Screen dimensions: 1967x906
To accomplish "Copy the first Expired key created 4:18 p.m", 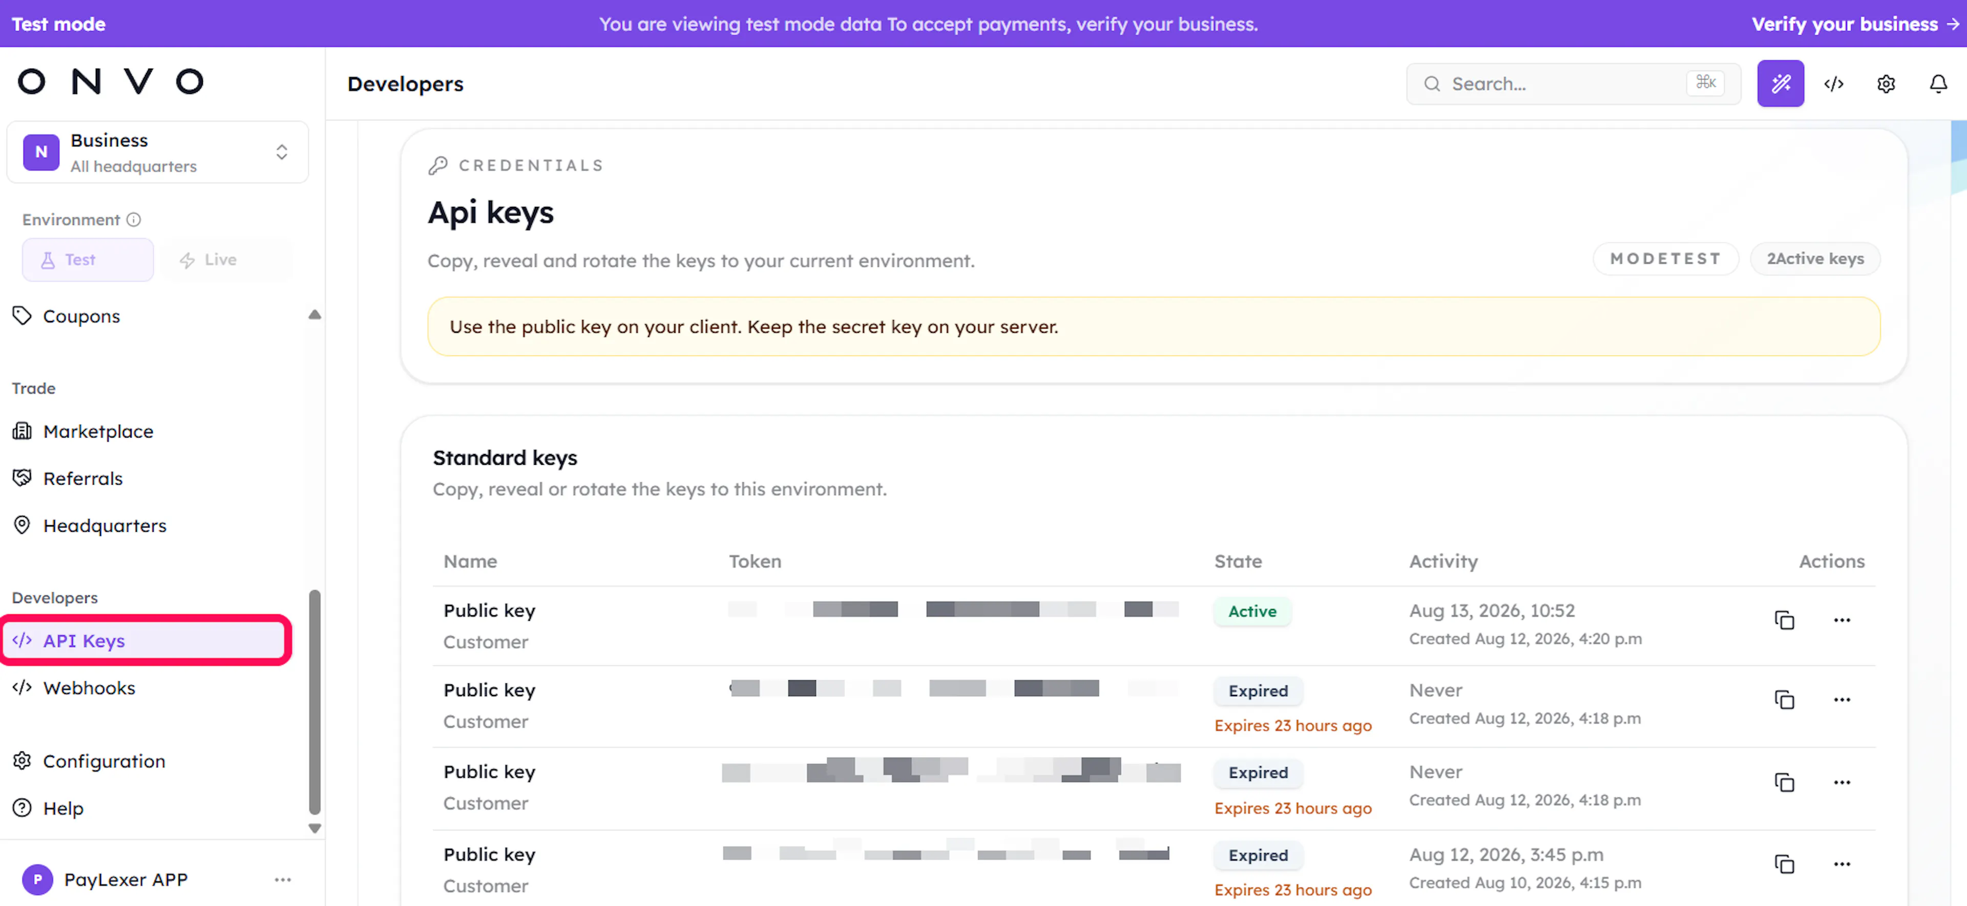I will (x=1784, y=699).
